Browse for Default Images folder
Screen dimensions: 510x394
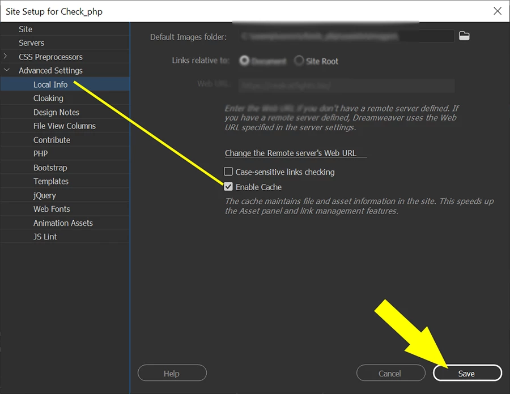[x=464, y=36]
